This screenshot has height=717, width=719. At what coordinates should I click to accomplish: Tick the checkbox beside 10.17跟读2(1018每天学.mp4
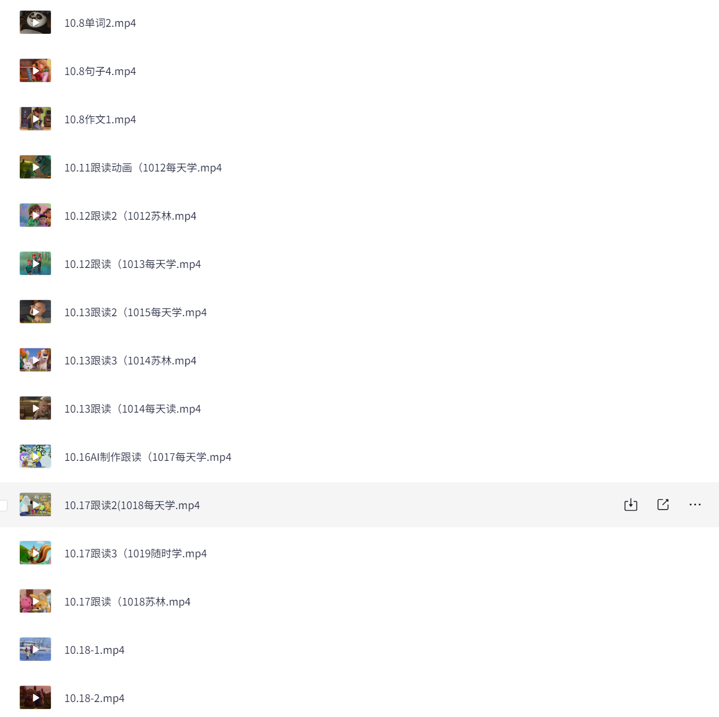(x=3, y=505)
